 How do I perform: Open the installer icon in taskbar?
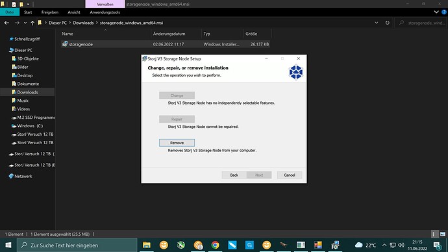(335, 245)
